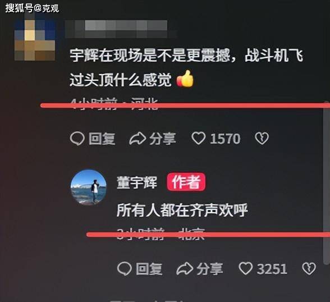Like the first comment with 1570 likes
This screenshot has width=330, height=302.
click(x=198, y=138)
